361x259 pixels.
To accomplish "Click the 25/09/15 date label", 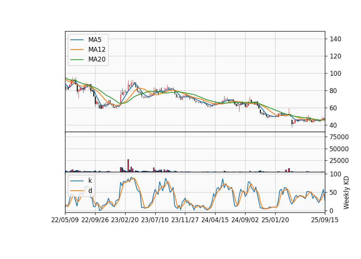I will [325, 220].
